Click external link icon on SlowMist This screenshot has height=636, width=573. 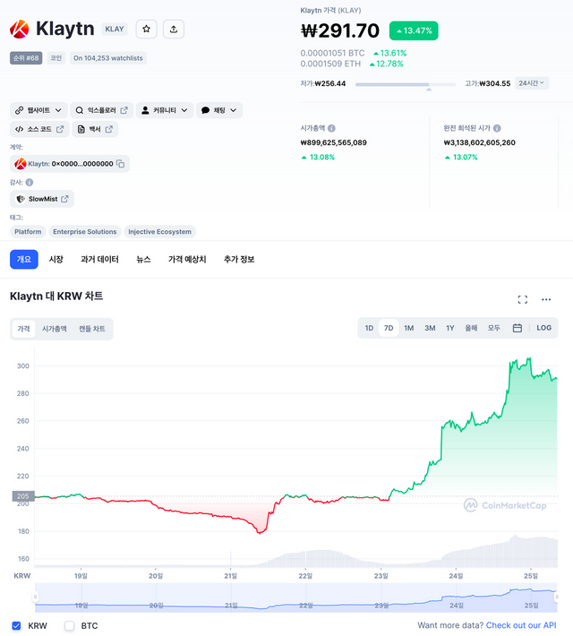tap(64, 199)
